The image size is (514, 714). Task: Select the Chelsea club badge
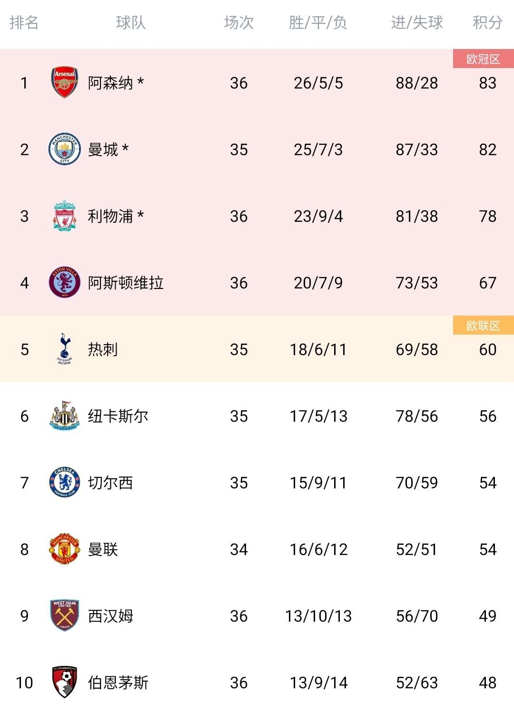(x=64, y=483)
